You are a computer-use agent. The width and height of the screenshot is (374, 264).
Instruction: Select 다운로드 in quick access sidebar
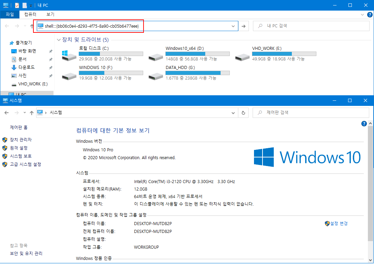click(27, 67)
